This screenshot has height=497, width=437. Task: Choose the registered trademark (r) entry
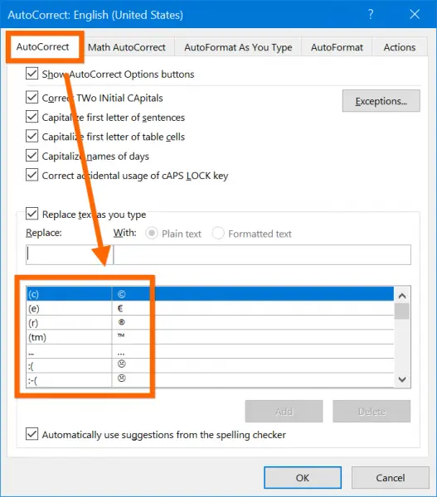click(210, 322)
